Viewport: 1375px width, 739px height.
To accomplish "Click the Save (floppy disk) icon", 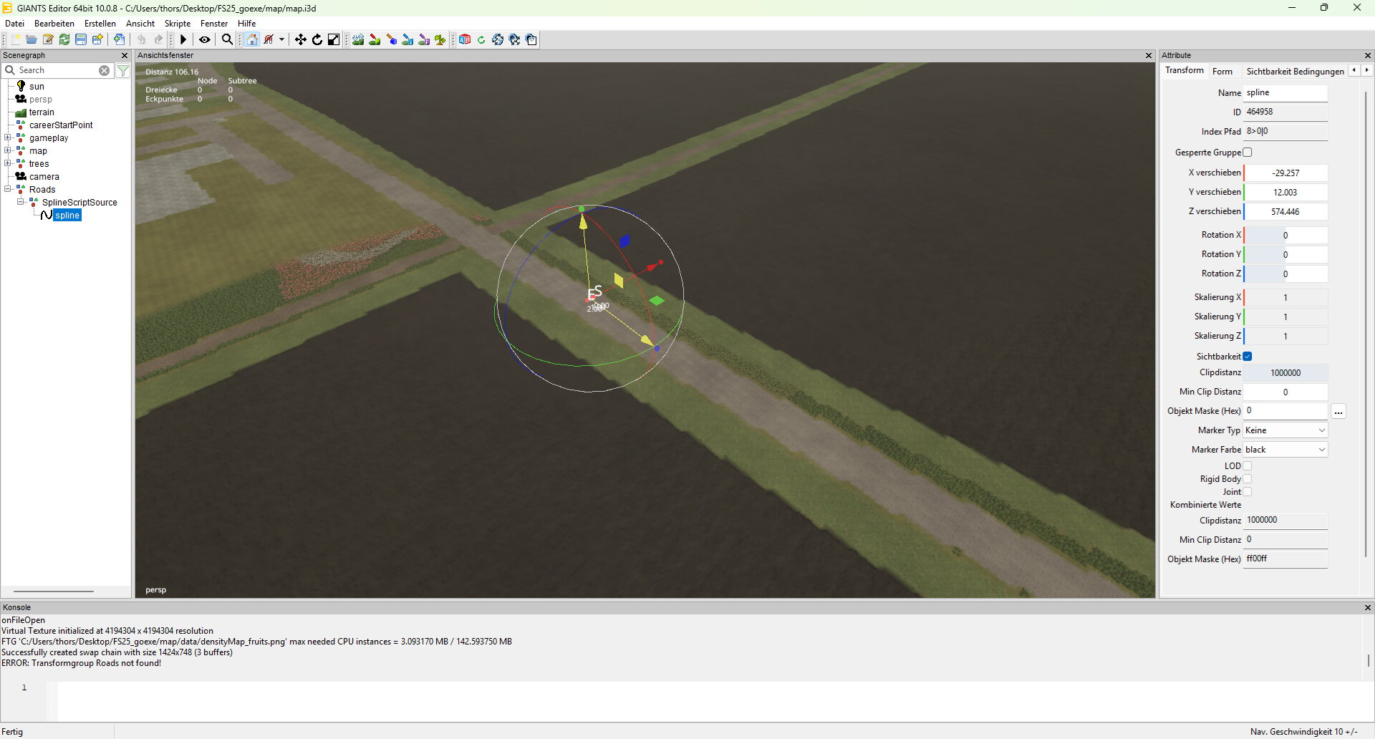I will 81,40.
